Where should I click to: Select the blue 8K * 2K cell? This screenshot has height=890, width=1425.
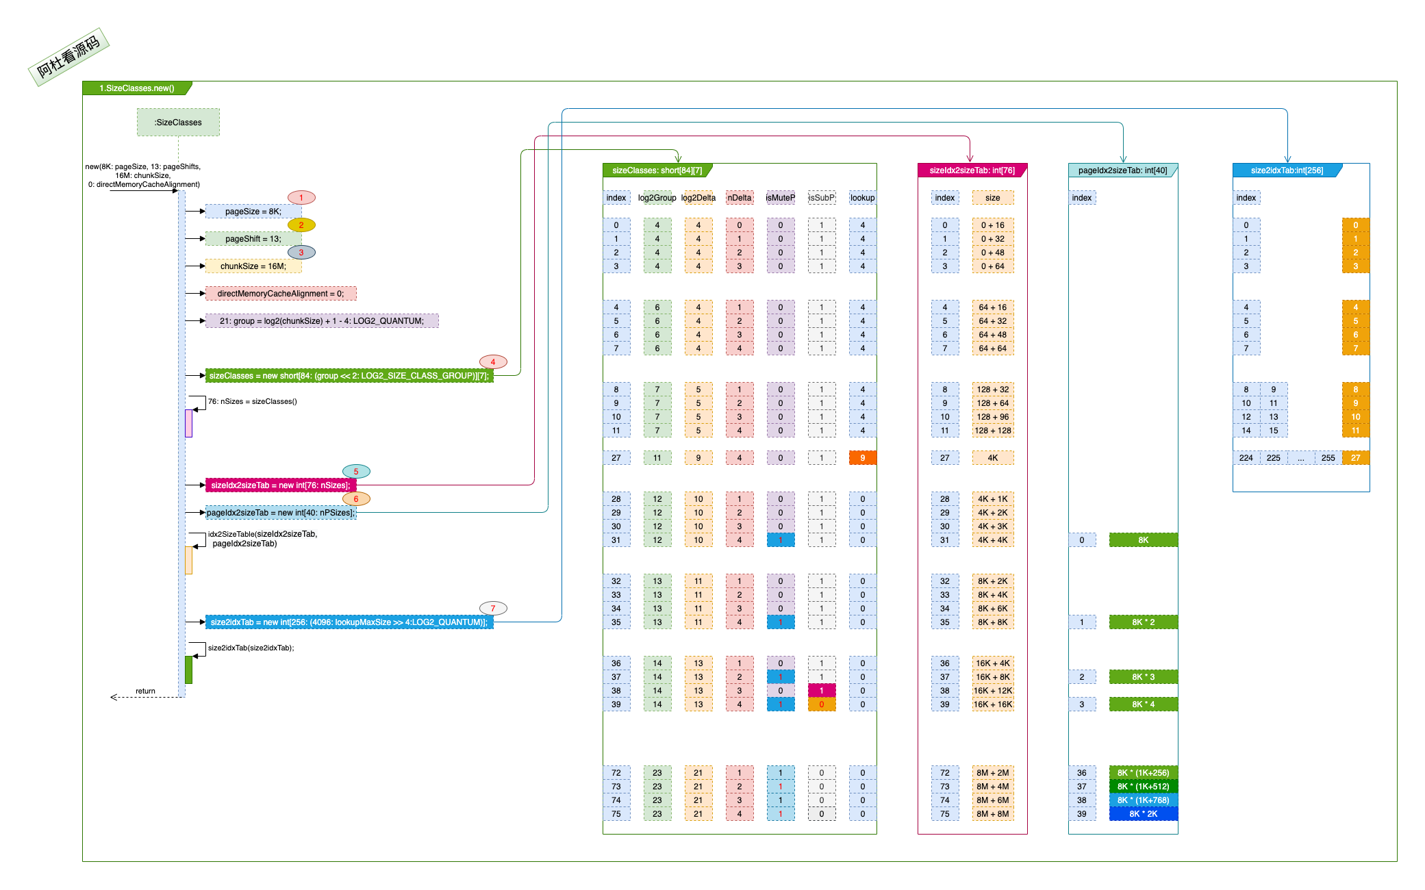click(x=1144, y=814)
